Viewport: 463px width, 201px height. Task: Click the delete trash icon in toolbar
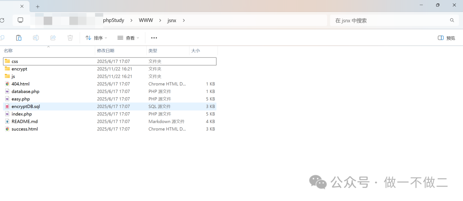click(70, 38)
